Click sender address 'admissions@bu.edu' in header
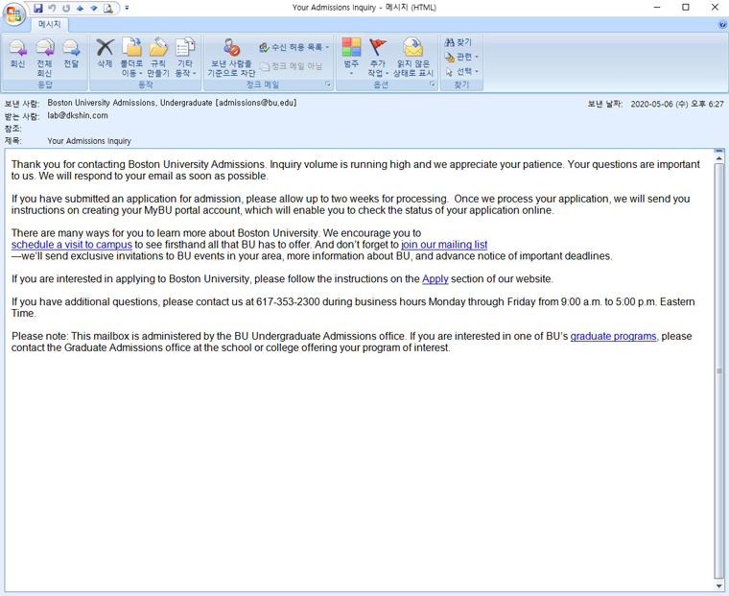 click(256, 103)
